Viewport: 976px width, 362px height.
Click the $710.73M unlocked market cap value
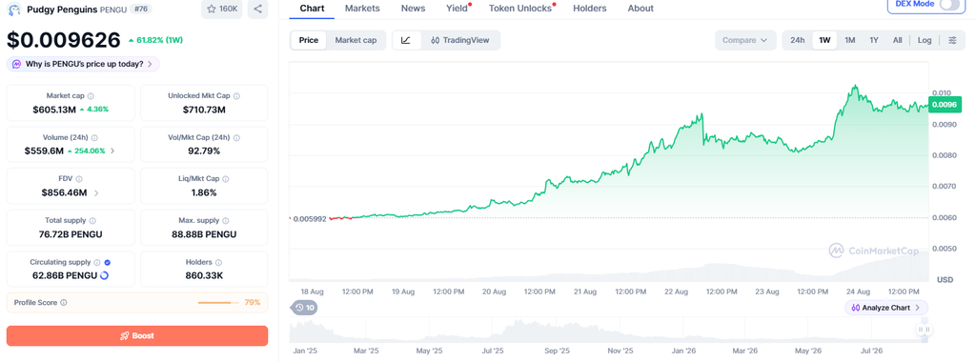(x=204, y=110)
